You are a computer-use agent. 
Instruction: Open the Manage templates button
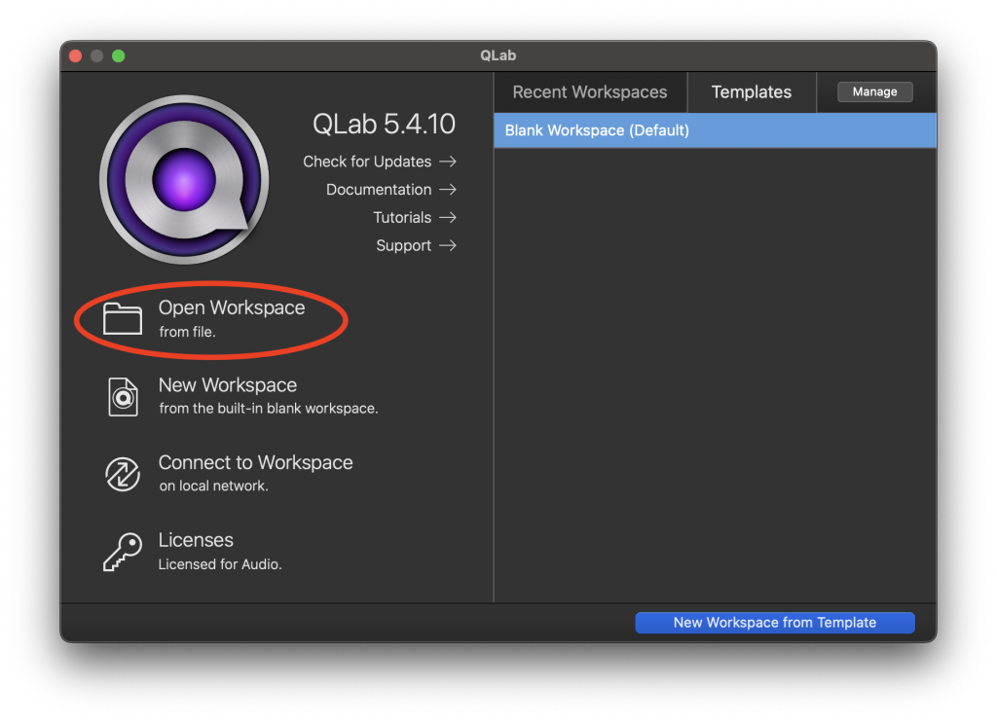click(875, 91)
